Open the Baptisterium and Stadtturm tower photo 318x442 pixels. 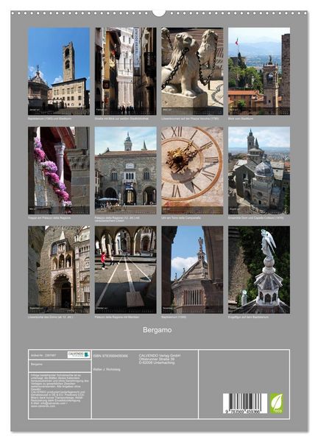coord(59,71)
